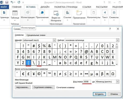Select the $ symbol in the grid

click(39, 46)
